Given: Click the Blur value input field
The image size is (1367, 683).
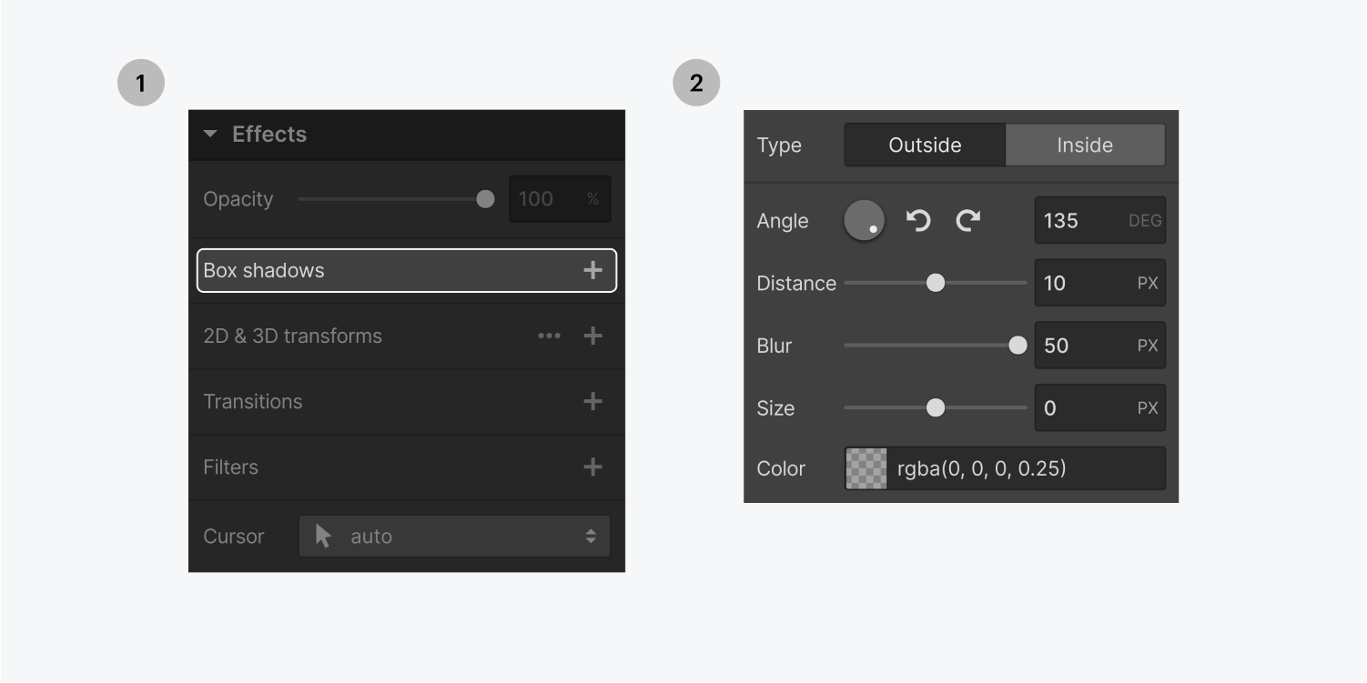Looking at the screenshot, I should pyautogui.click(x=1099, y=346).
